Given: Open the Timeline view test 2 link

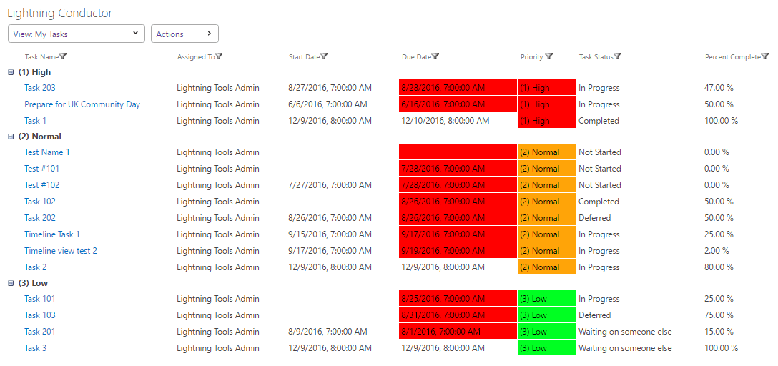Looking at the screenshot, I should [61, 250].
